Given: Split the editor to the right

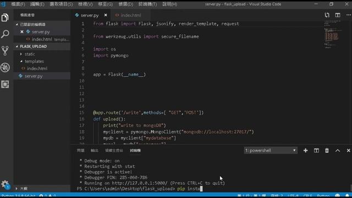Looking at the screenshot, I should tap(337, 15).
